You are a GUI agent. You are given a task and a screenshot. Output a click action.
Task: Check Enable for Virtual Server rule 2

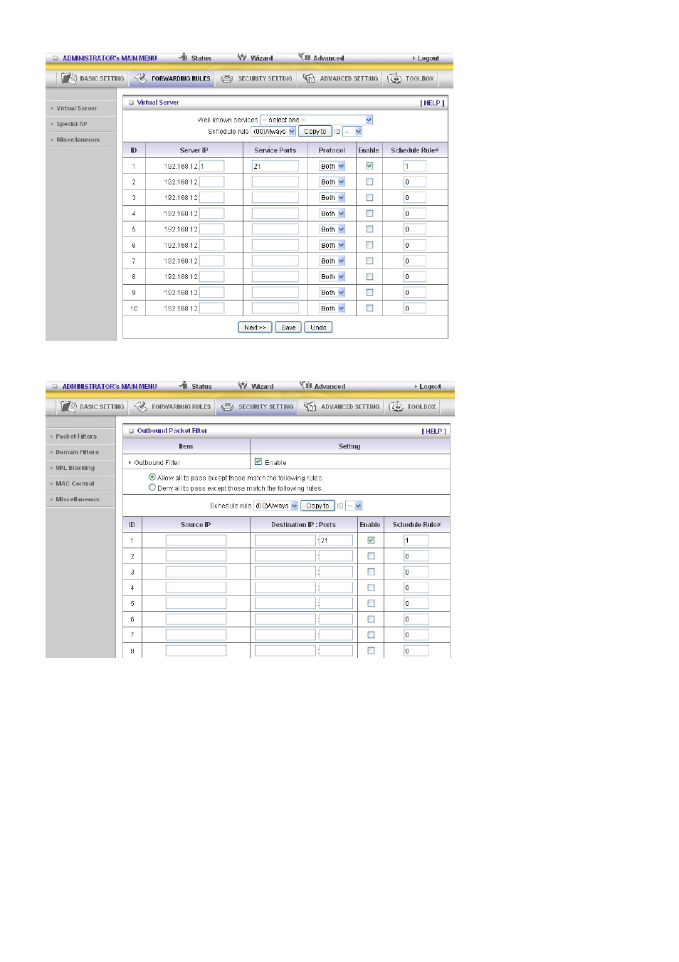tap(369, 182)
